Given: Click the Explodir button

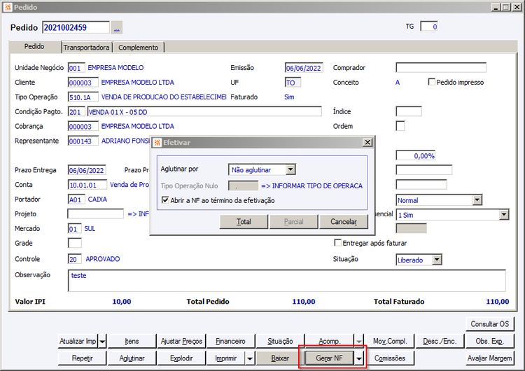Looking at the screenshot, I should (x=181, y=358).
